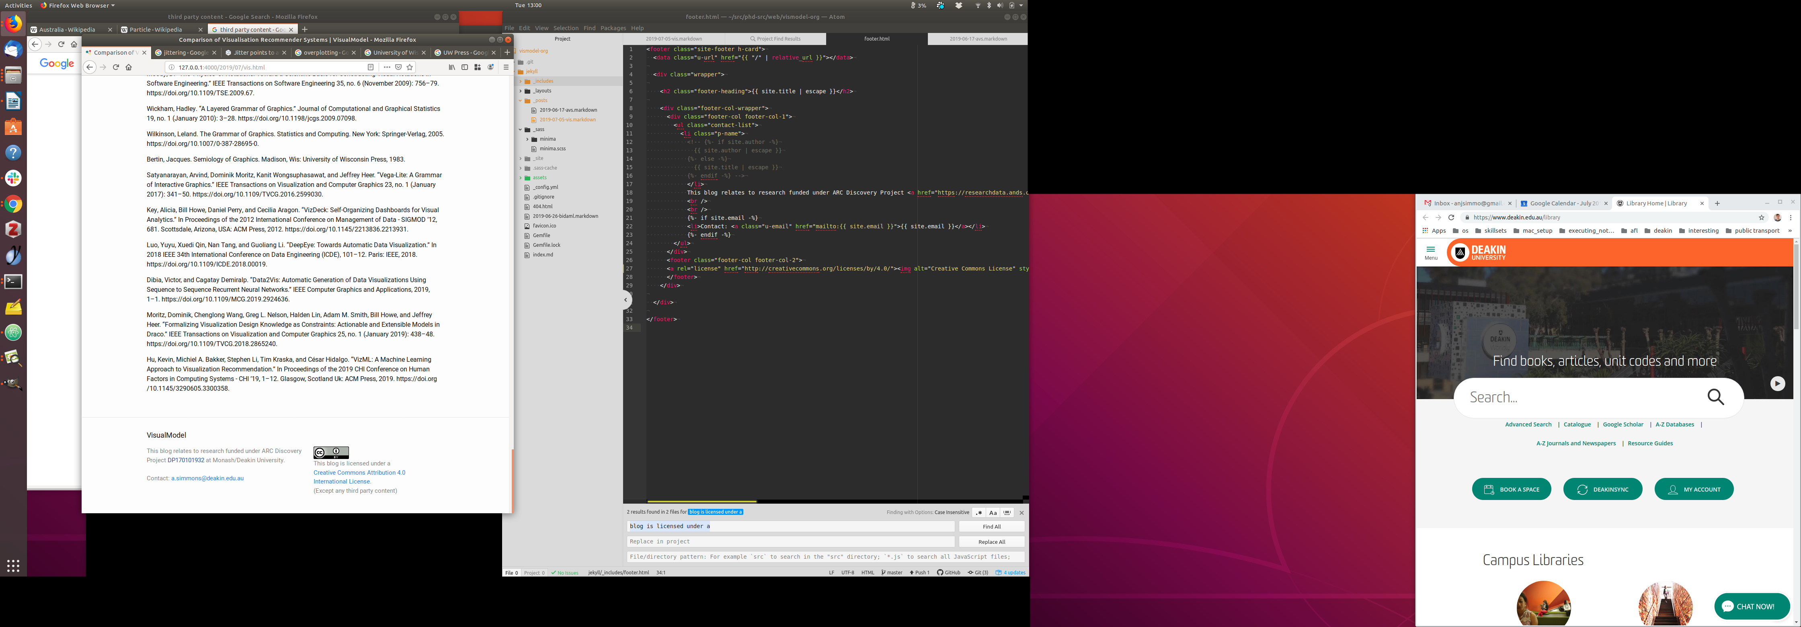Toggle whole word match option in find panel
1801x627 pixels.
1007,512
